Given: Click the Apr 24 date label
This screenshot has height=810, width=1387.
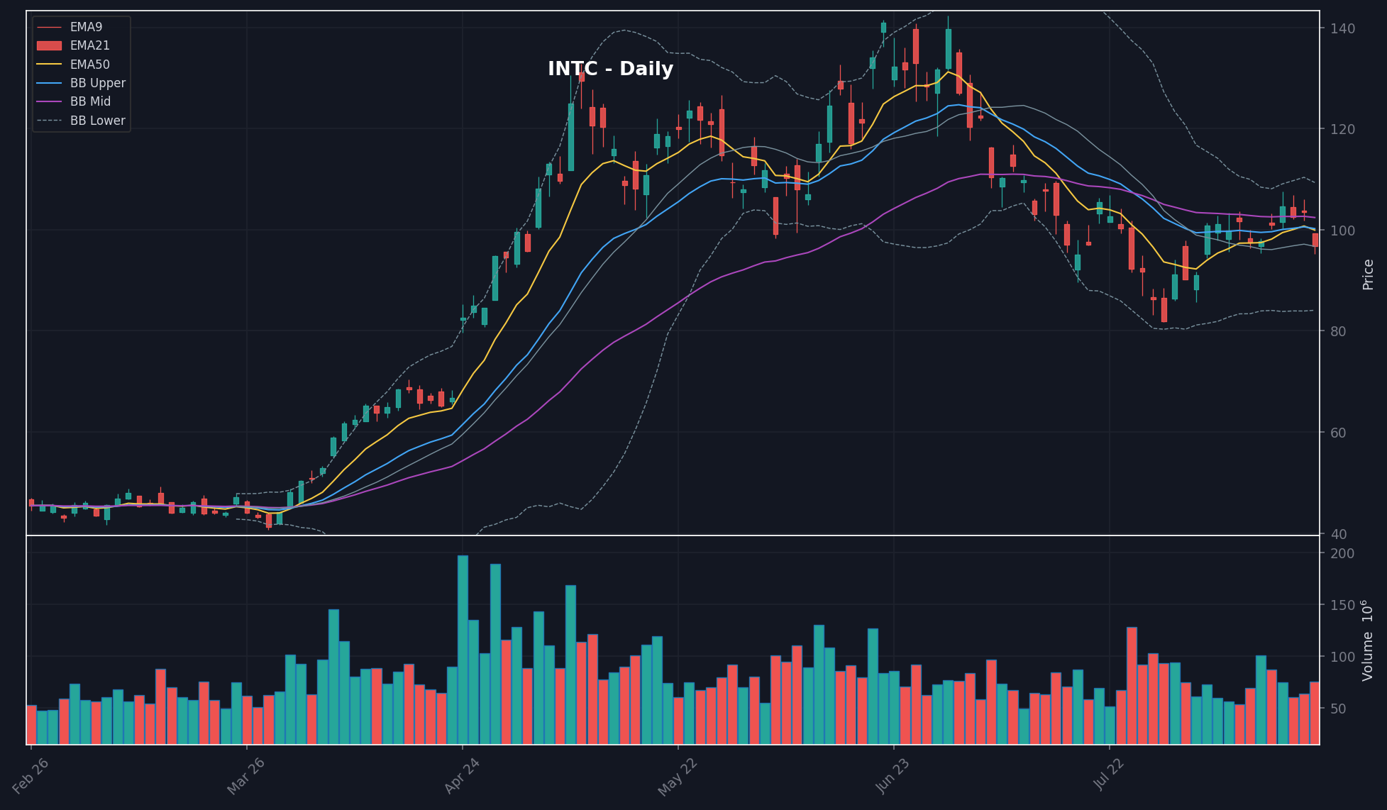Looking at the screenshot, I should point(463,776).
